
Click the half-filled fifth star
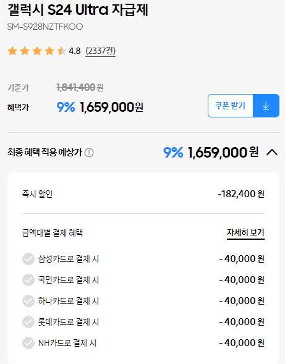(x=62, y=51)
